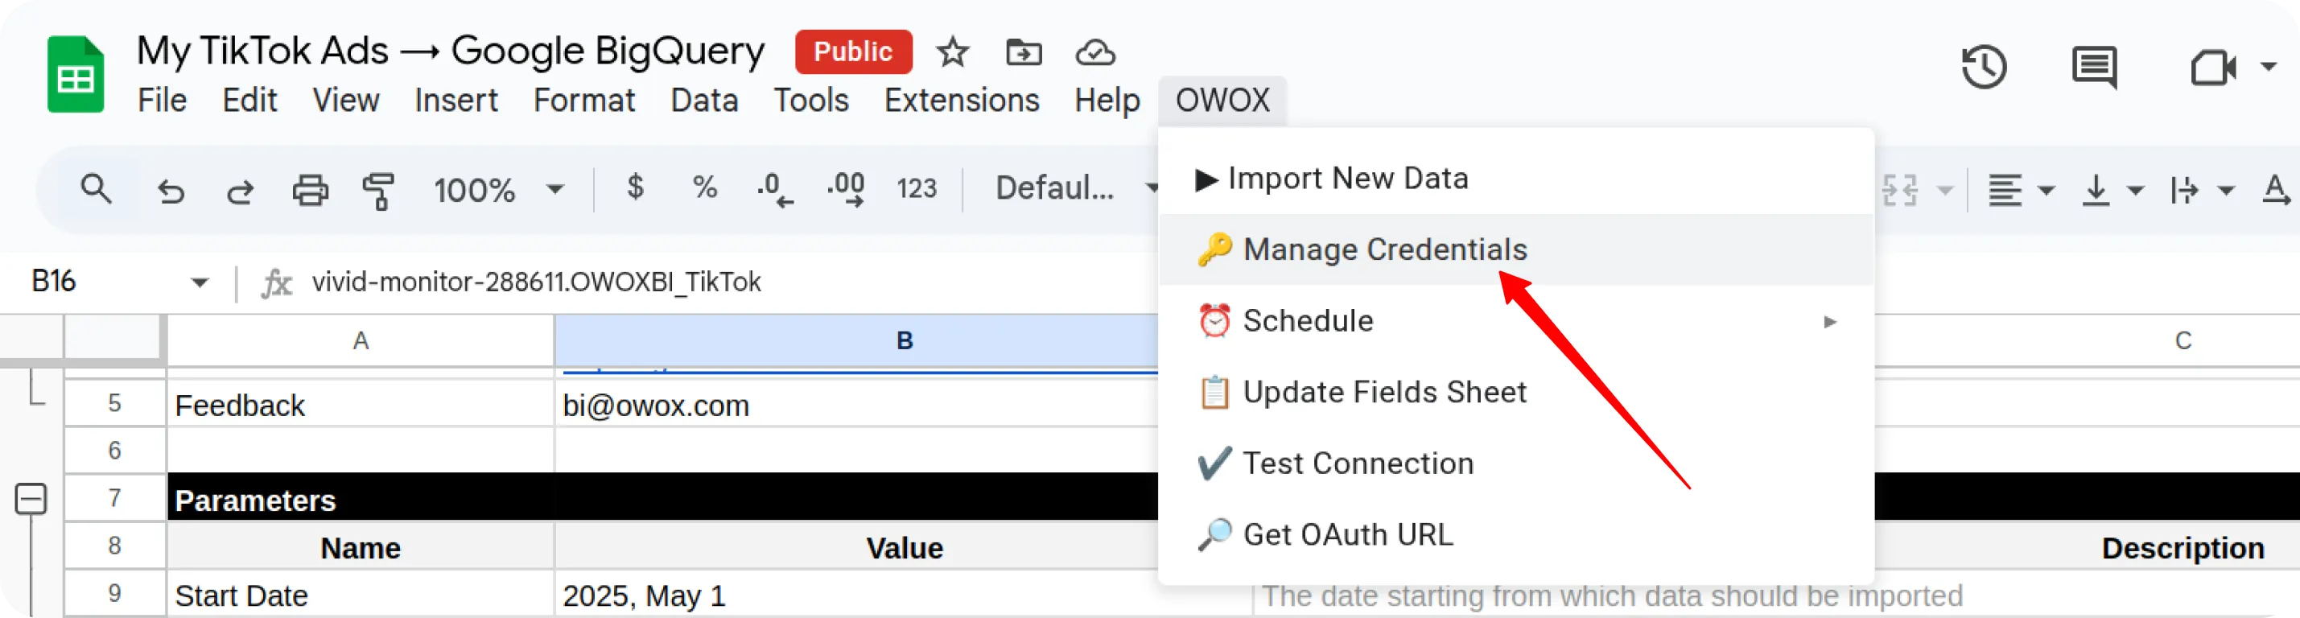Open the zoom 100% dropdown
The height and width of the screenshot is (618, 2300).
point(497,189)
